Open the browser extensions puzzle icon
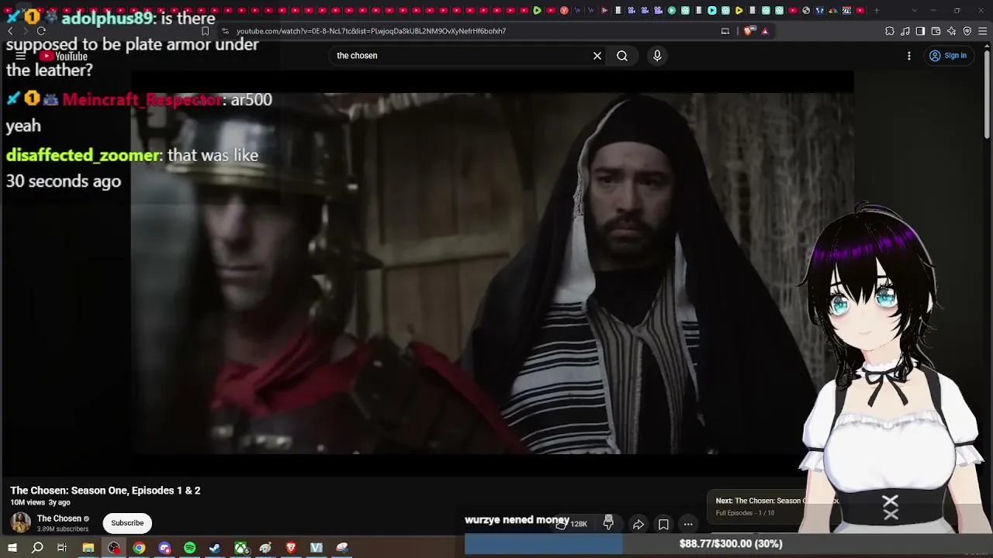Viewport: 993px width, 558px height. [x=890, y=31]
